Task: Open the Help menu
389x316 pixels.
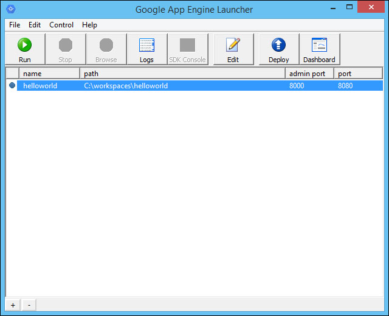Action: point(89,25)
